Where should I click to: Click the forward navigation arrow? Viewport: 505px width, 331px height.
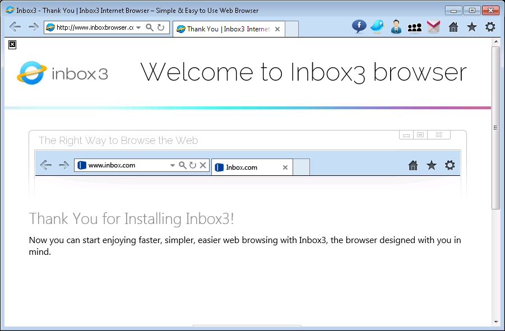[33, 27]
